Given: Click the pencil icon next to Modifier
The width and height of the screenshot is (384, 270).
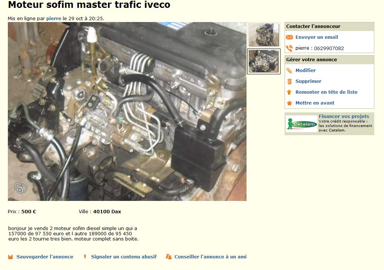Looking at the screenshot, I should pyautogui.click(x=289, y=71).
